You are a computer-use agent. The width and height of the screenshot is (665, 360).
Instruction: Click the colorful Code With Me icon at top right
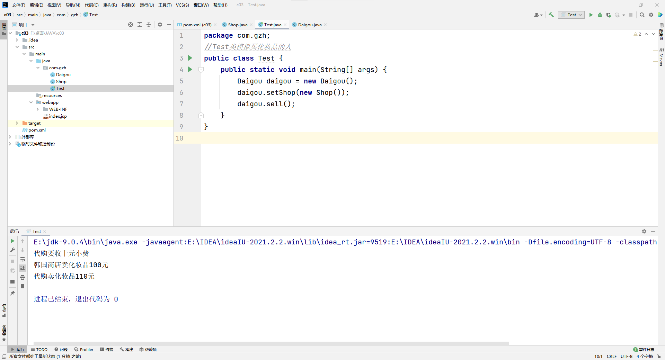[660, 15]
